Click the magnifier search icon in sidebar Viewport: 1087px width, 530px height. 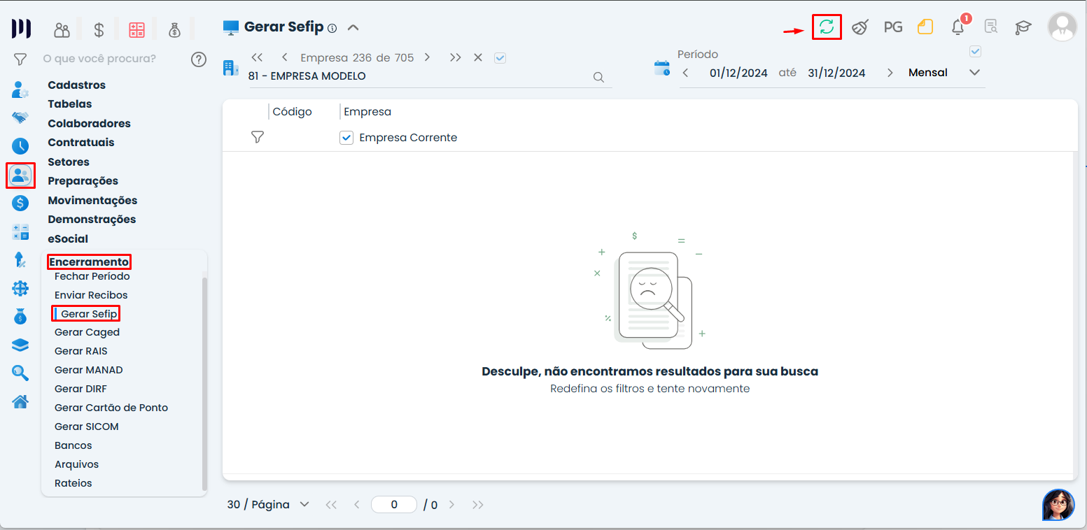click(x=20, y=373)
